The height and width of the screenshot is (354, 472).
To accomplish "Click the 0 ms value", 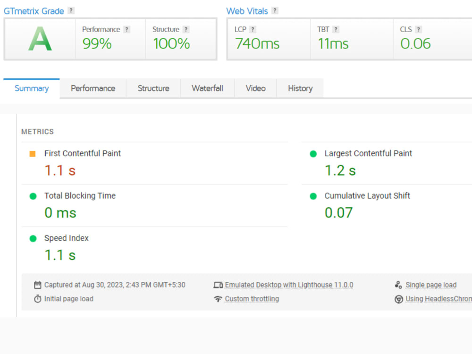I will (x=60, y=213).
